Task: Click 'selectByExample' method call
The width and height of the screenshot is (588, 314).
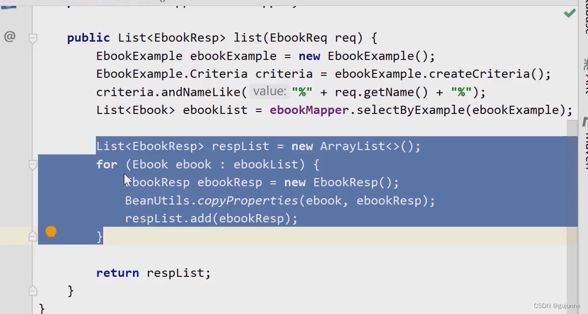Action: click(410, 110)
